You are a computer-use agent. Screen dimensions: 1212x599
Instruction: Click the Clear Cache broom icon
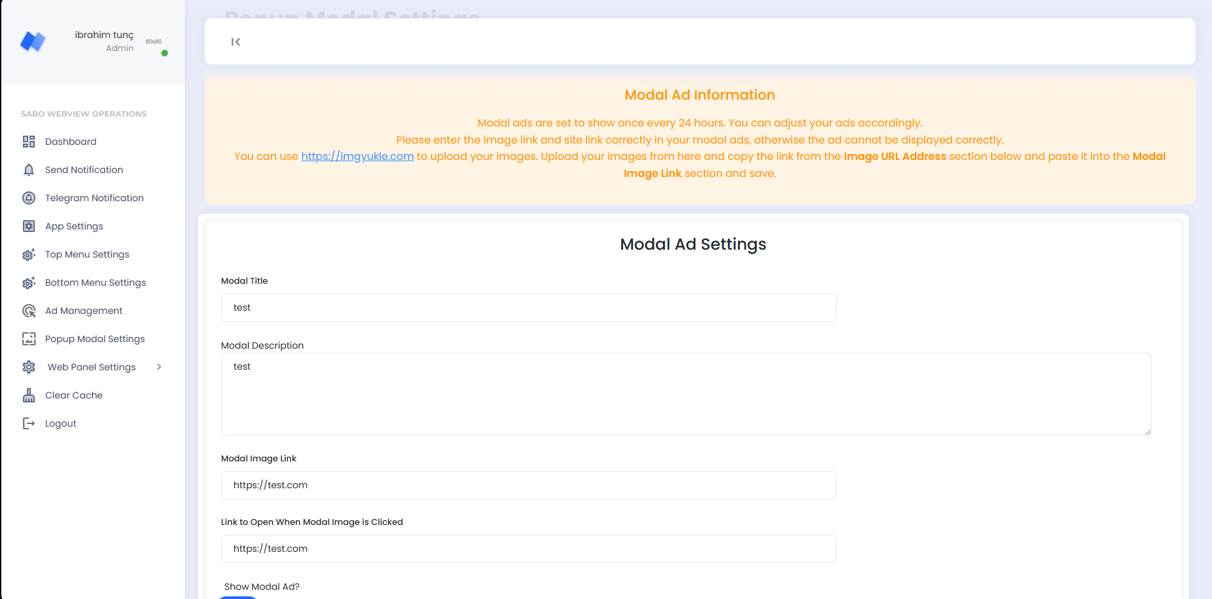(29, 395)
